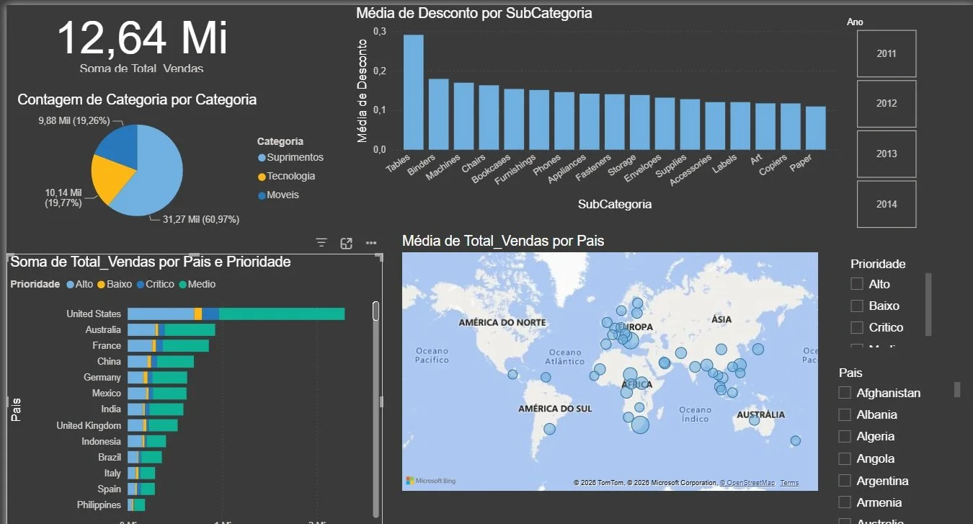The width and height of the screenshot is (973, 524).
Task: Click the Média de Total_Vendas por Pais title
Action: click(x=503, y=241)
